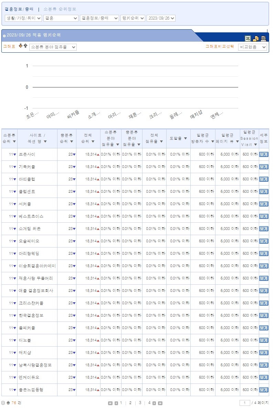Image resolution: width=275 pixels, height=411 pixels.
Task: Click the graph up arrow icon
Action: pyautogui.click(x=25, y=46)
